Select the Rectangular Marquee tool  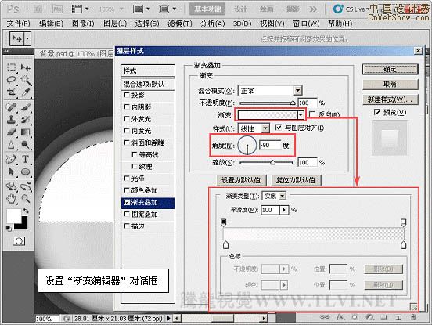(x=11, y=67)
